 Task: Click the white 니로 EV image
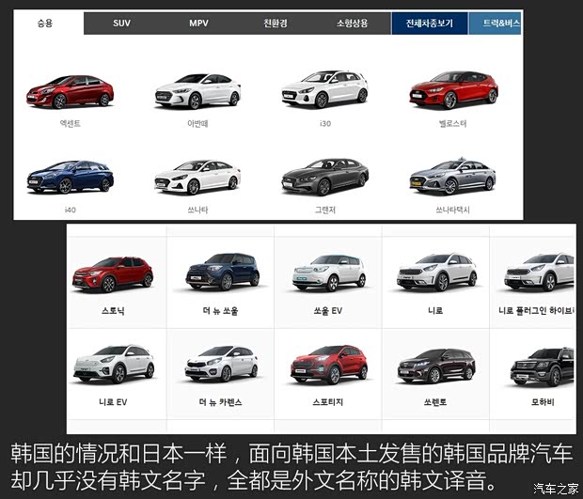click(x=114, y=364)
